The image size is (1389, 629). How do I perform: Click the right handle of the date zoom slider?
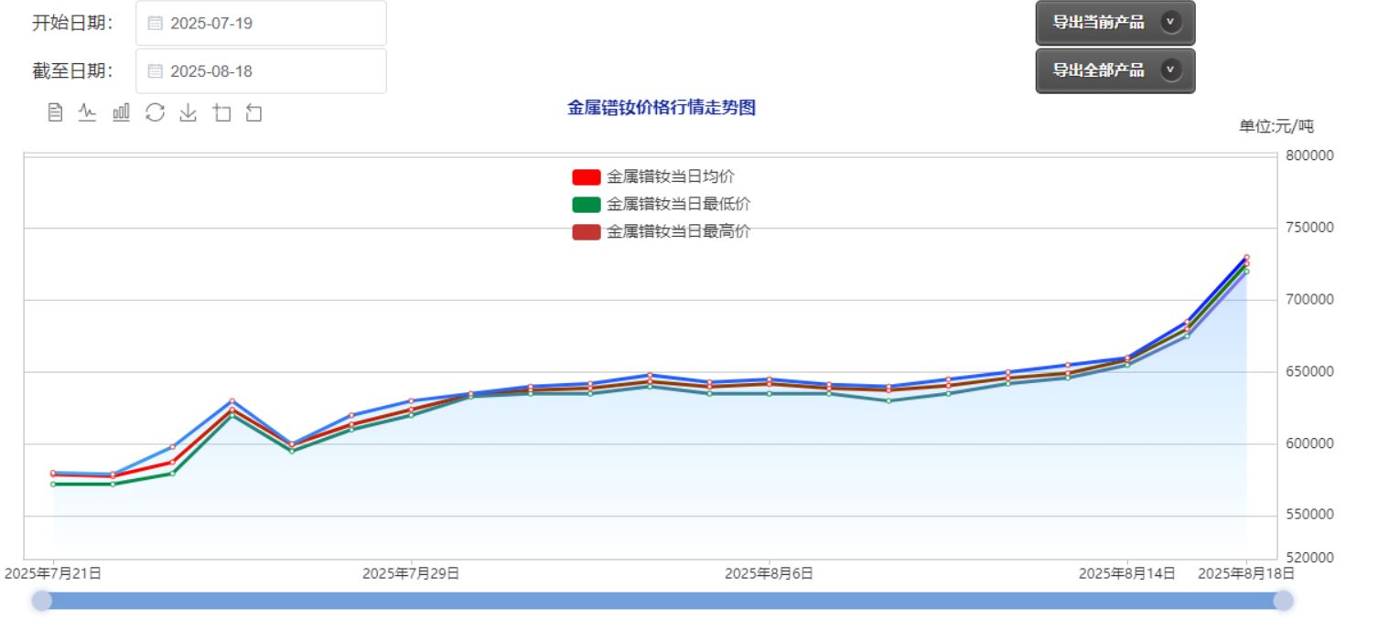point(1283,601)
